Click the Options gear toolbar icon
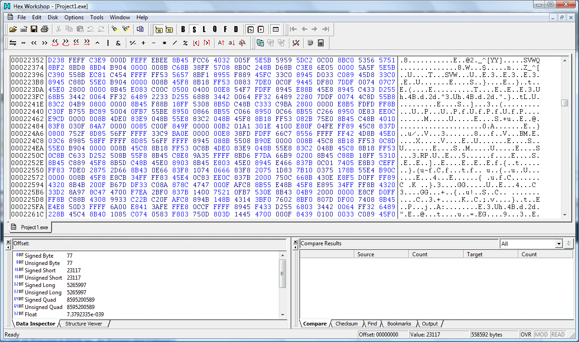 click(310, 43)
